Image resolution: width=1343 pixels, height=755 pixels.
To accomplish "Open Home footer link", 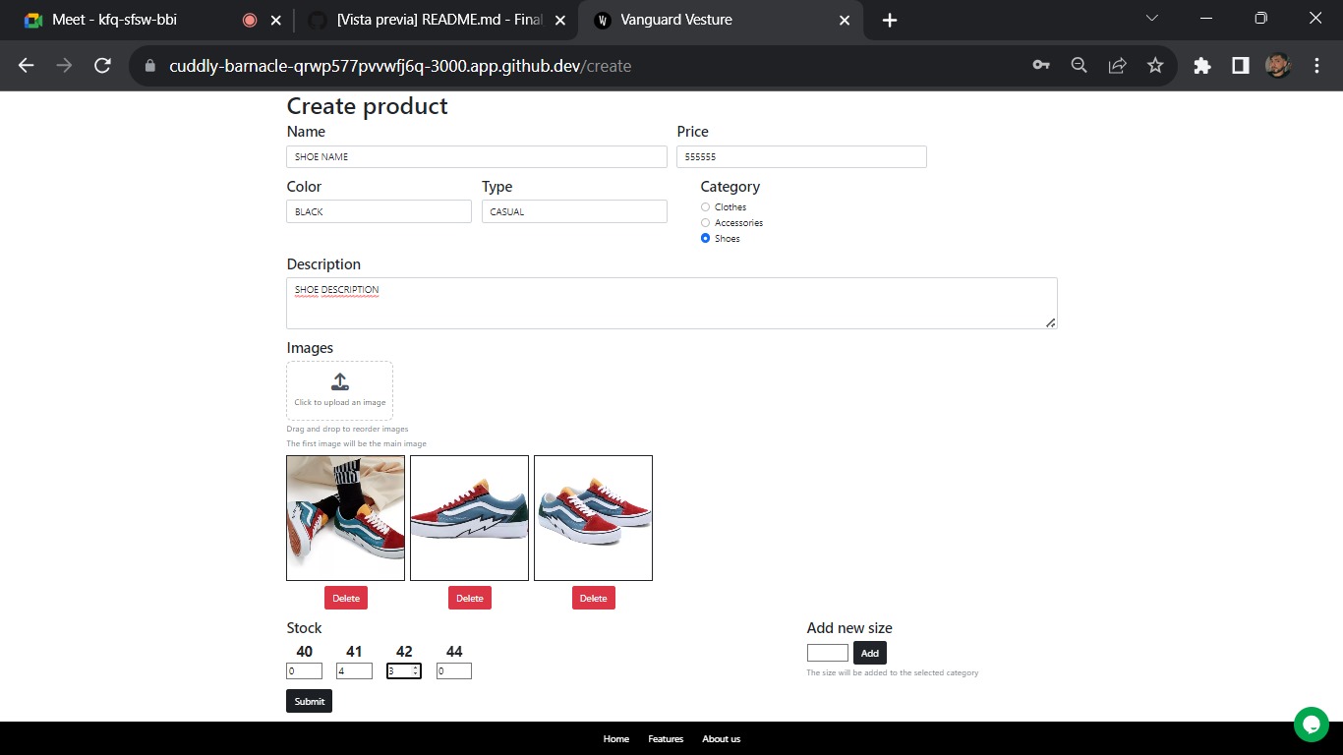I will (616, 739).
